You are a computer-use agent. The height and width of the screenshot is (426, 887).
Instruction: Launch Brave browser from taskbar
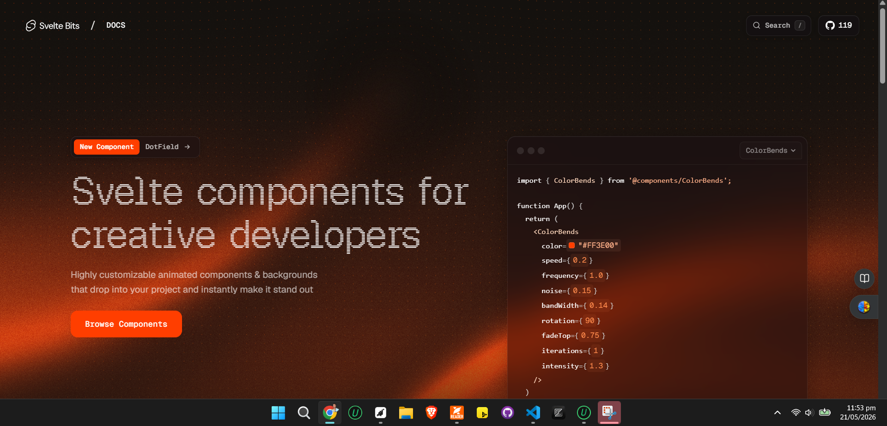(431, 413)
